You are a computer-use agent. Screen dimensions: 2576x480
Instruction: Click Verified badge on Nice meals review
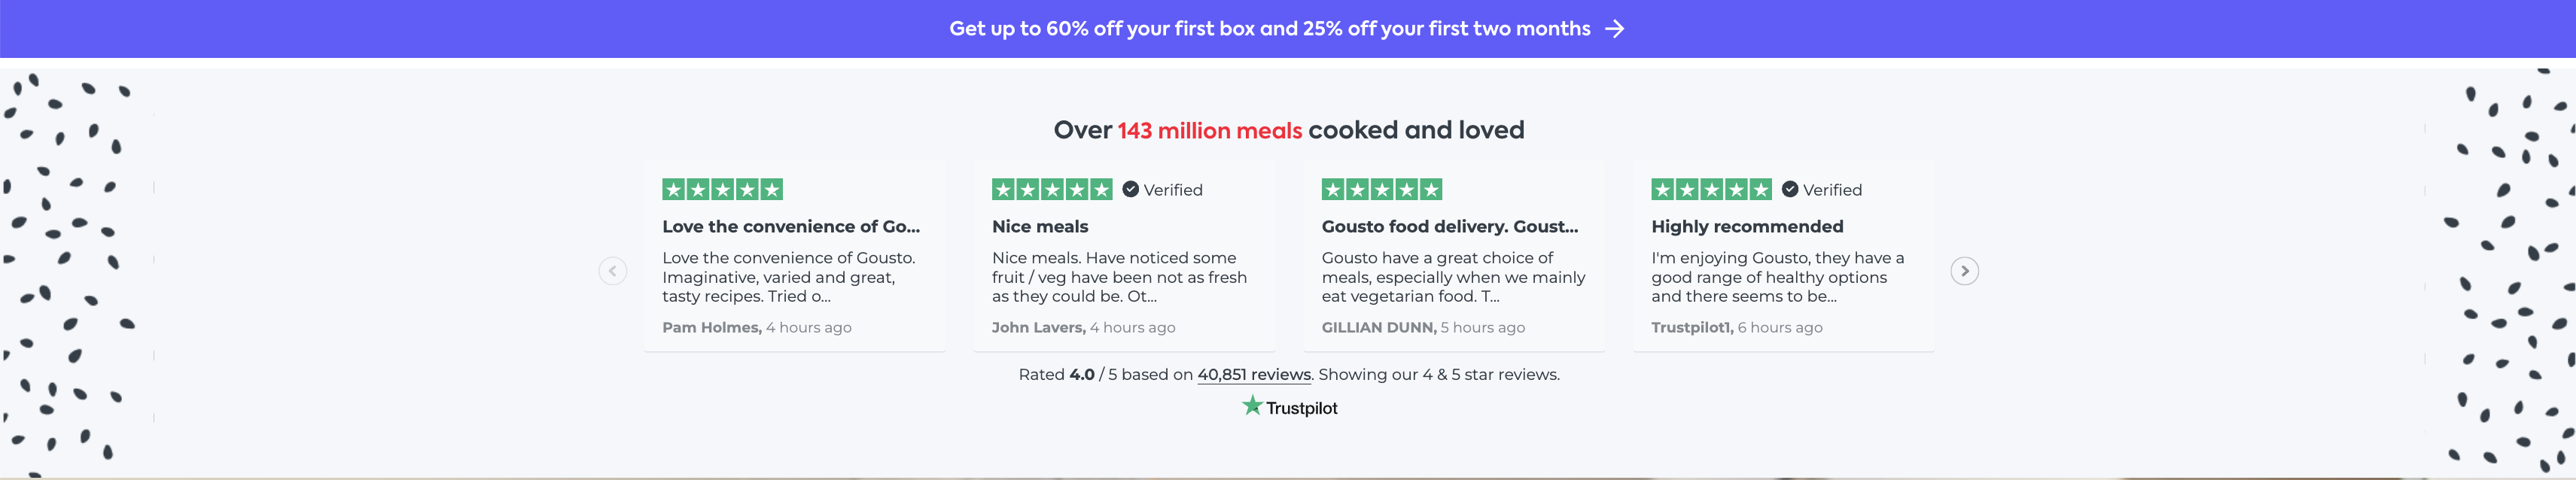1162,190
